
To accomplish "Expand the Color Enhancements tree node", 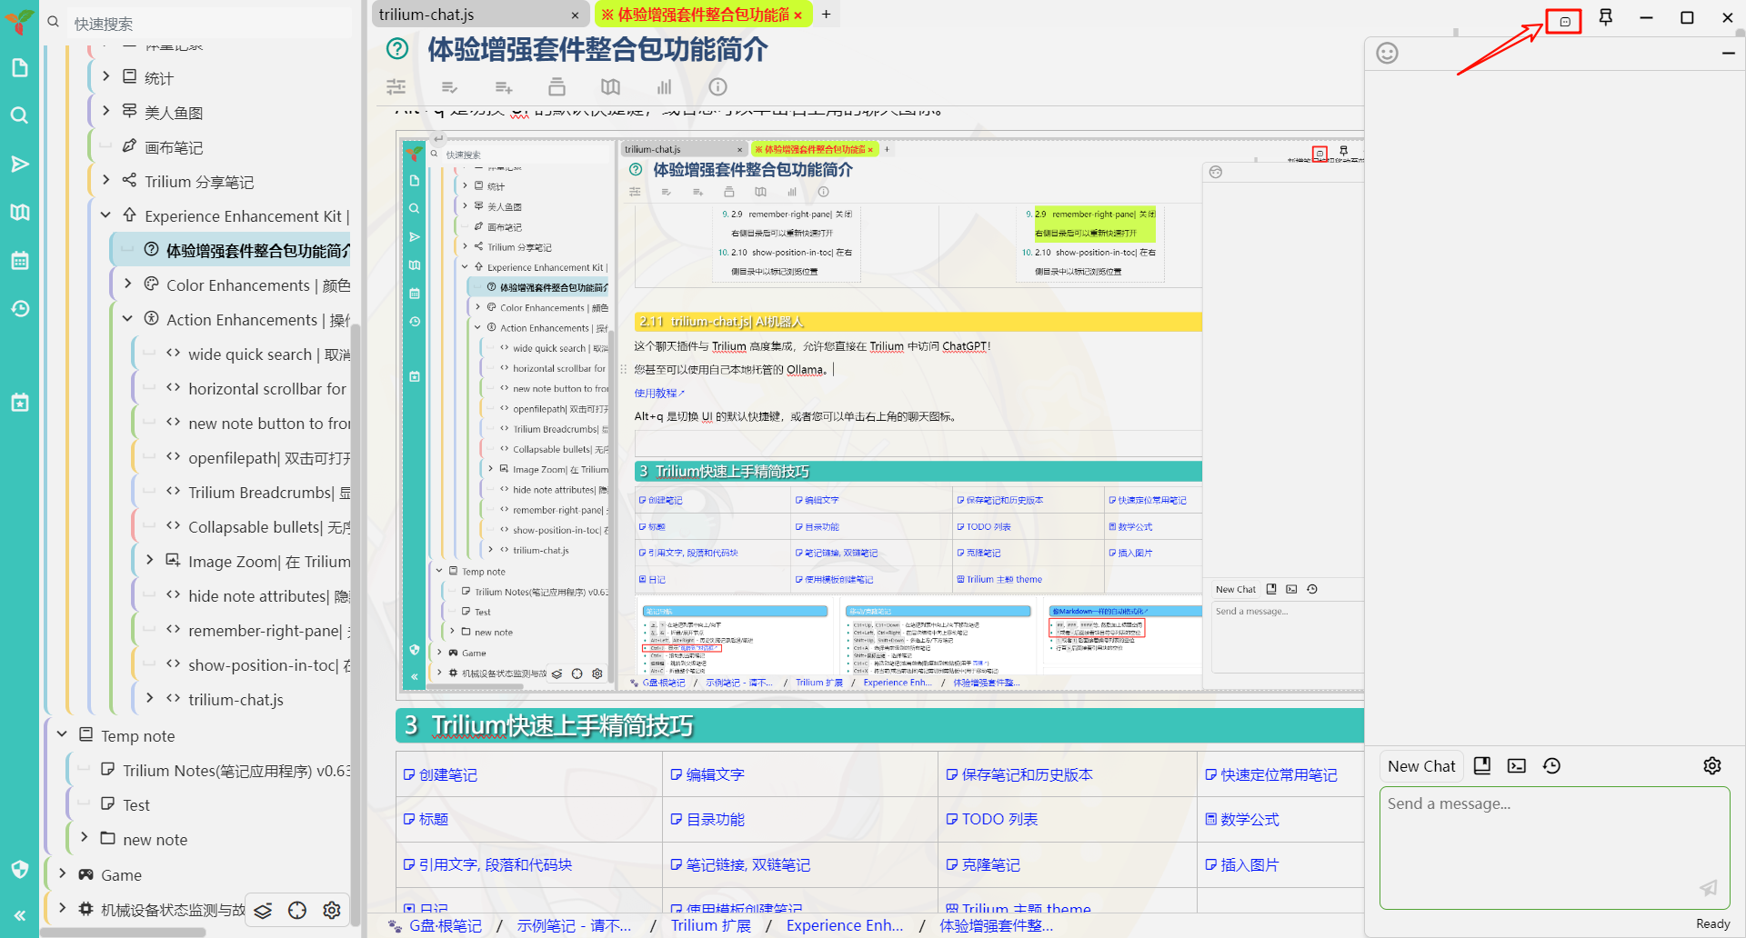I will (127, 284).
